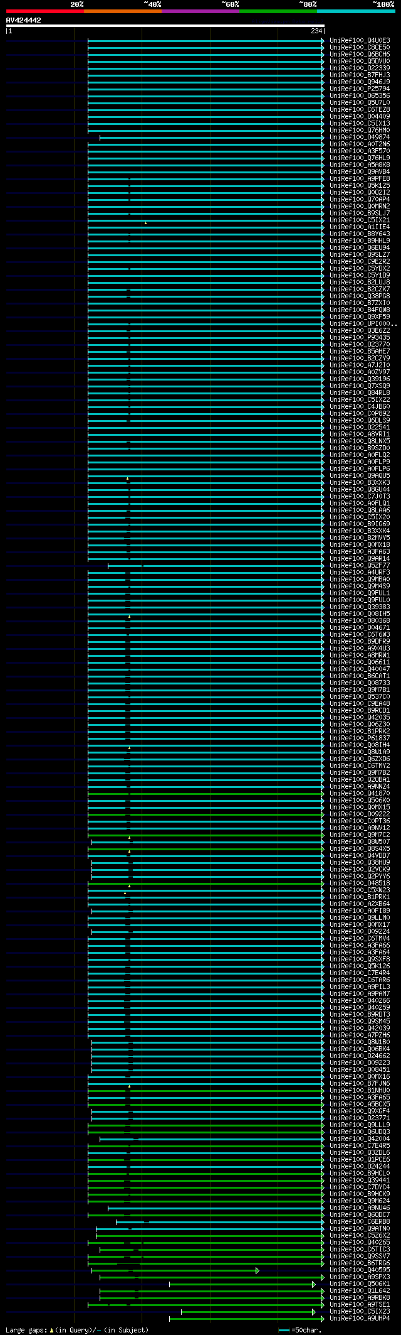This screenshot has width=401, height=1335.
Task: Select hit label UniRef100_C6T6W3
Action: coord(360,634)
